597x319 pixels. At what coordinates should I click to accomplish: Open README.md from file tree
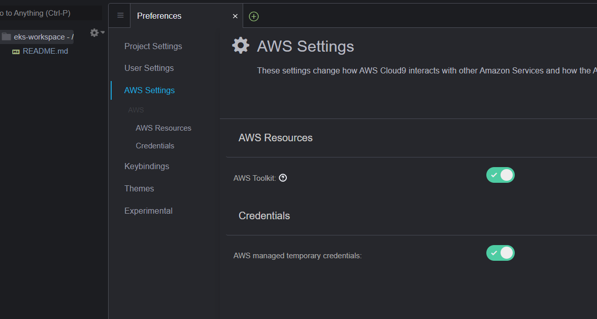[45, 51]
